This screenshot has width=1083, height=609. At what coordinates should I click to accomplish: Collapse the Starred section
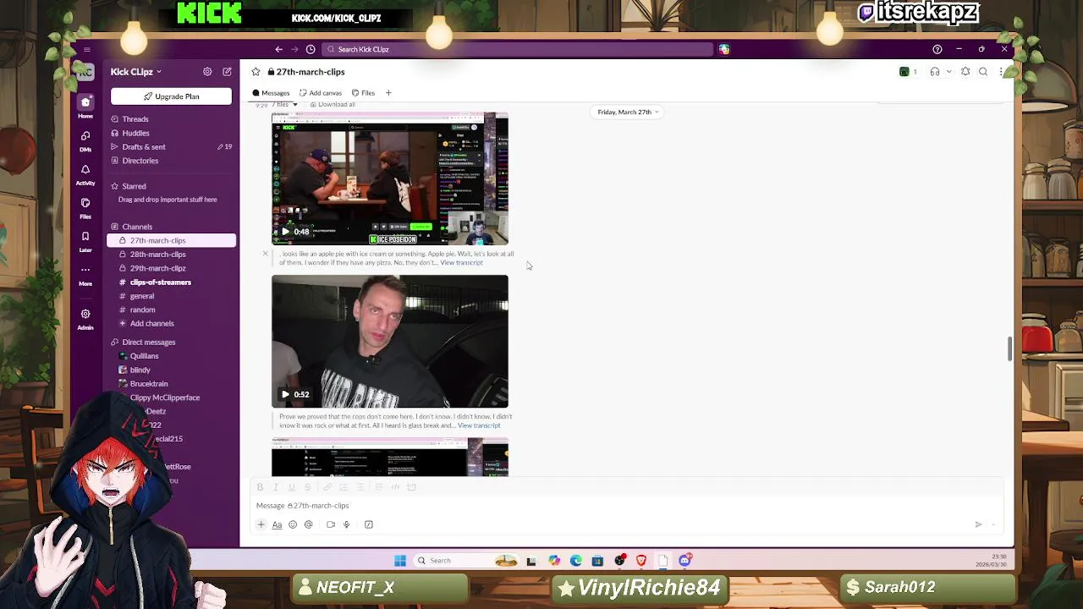[x=133, y=186]
